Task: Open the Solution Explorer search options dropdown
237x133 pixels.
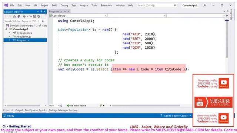Action: 46,21
